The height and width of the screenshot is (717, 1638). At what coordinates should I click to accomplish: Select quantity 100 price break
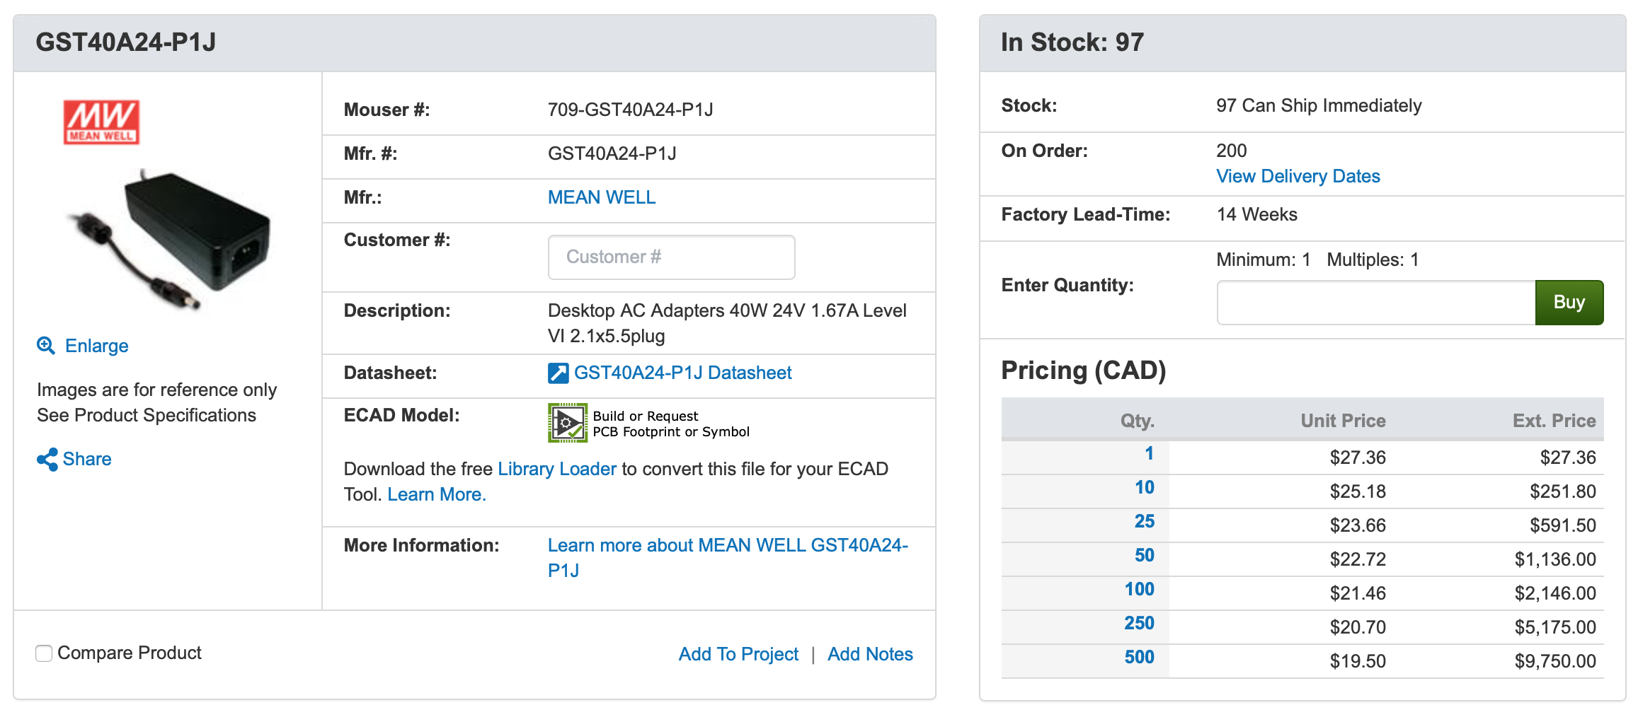[x=1139, y=589]
